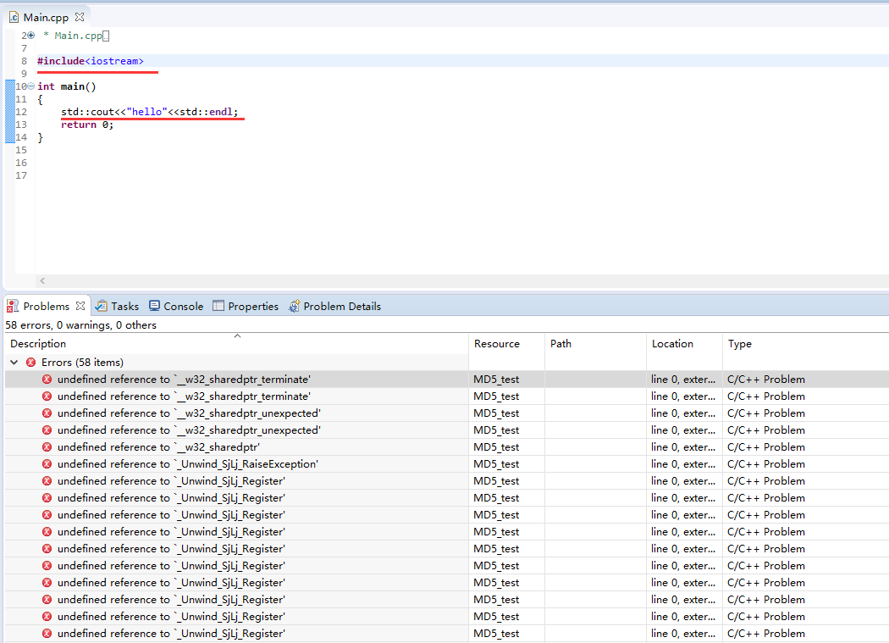The height and width of the screenshot is (643, 889).
Task: Click C/C++ Problem in the '__w32_sharedptr' row
Action: point(766,447)
